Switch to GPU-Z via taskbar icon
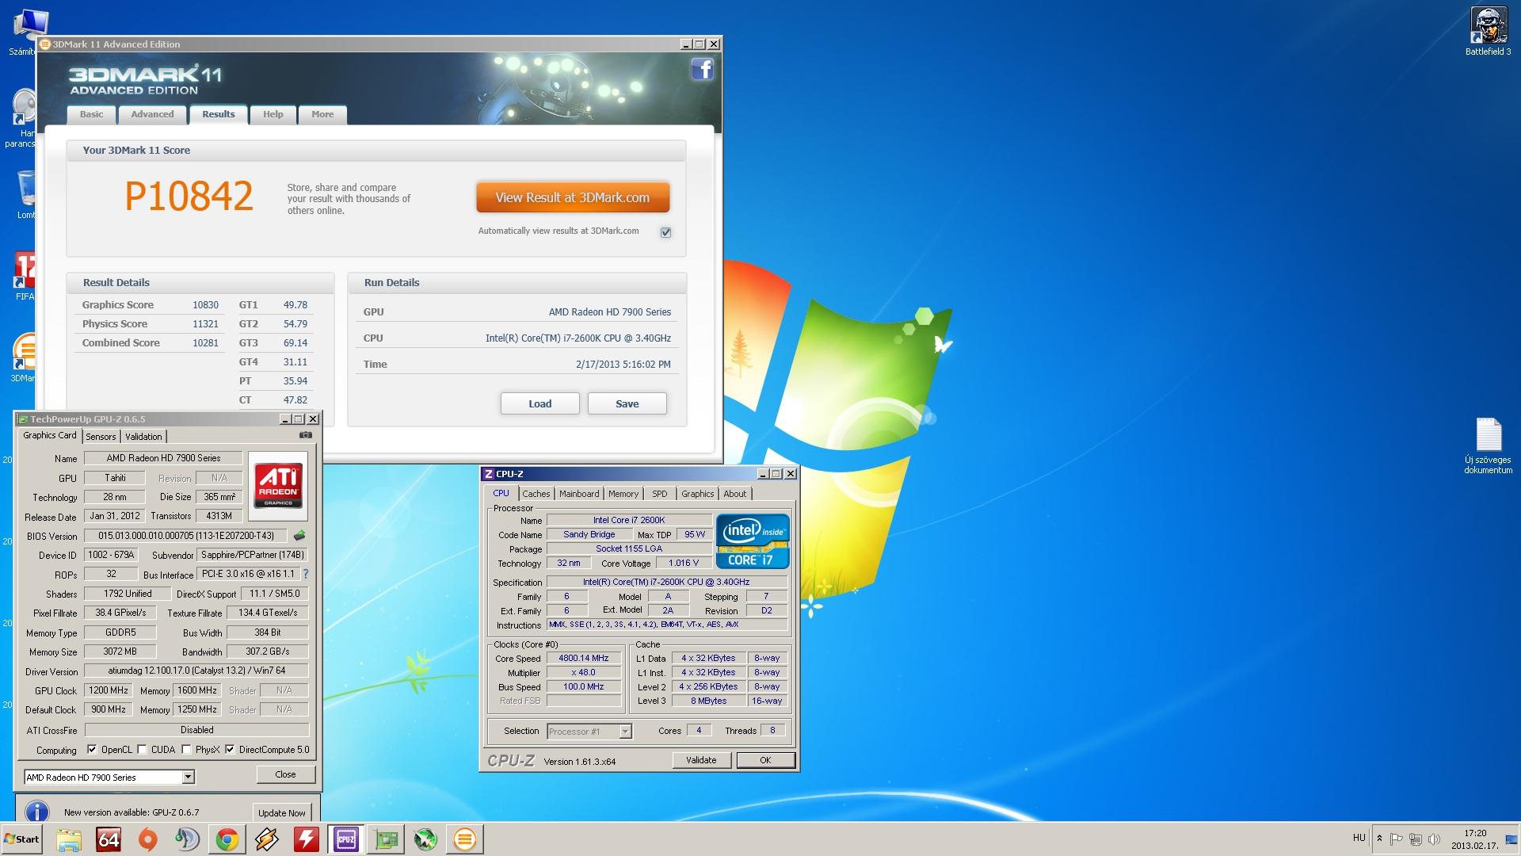Image resolution: width=1521 pixels, height=856 pixels. coord(386,839)
